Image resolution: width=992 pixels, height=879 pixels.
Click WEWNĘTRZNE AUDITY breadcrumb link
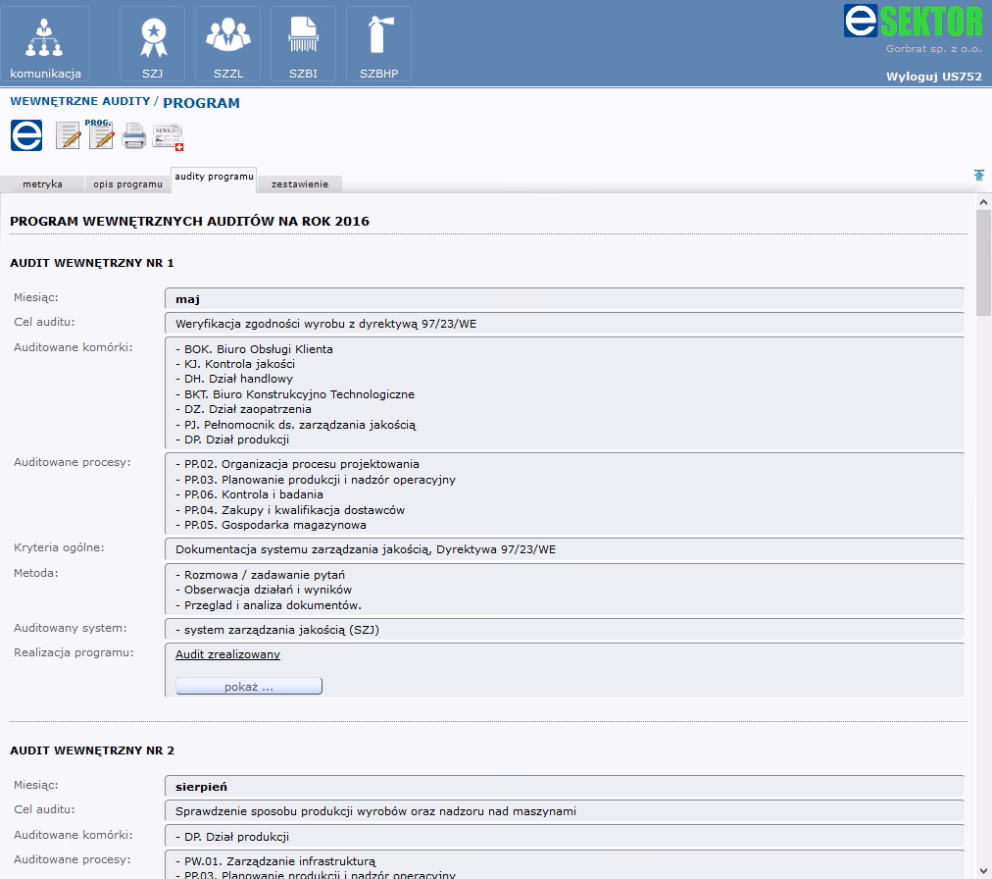tap(79, 101)
